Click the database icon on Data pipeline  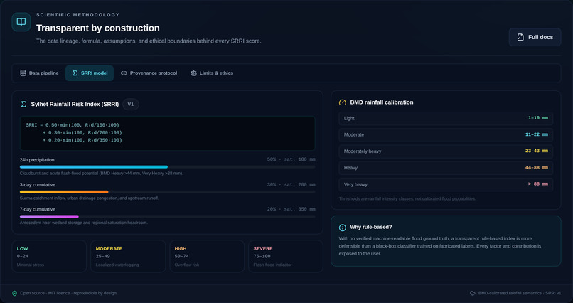point(23,73)
